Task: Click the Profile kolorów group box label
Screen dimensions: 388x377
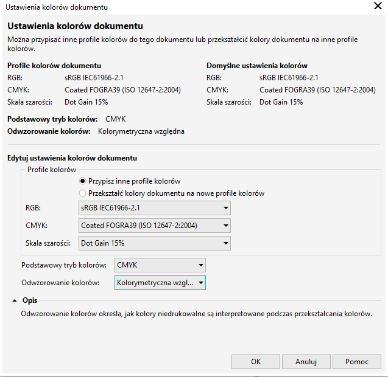Action: coord(52,170)
